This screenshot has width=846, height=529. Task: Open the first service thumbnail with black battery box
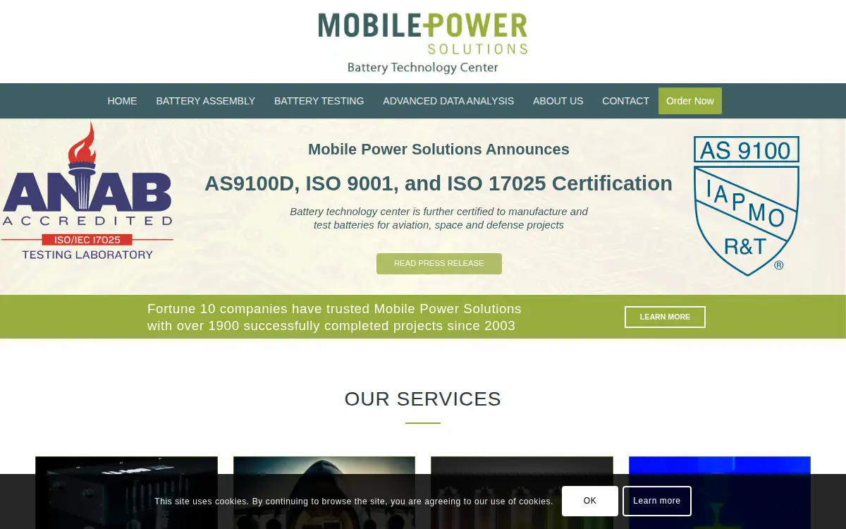click(126, 492)
